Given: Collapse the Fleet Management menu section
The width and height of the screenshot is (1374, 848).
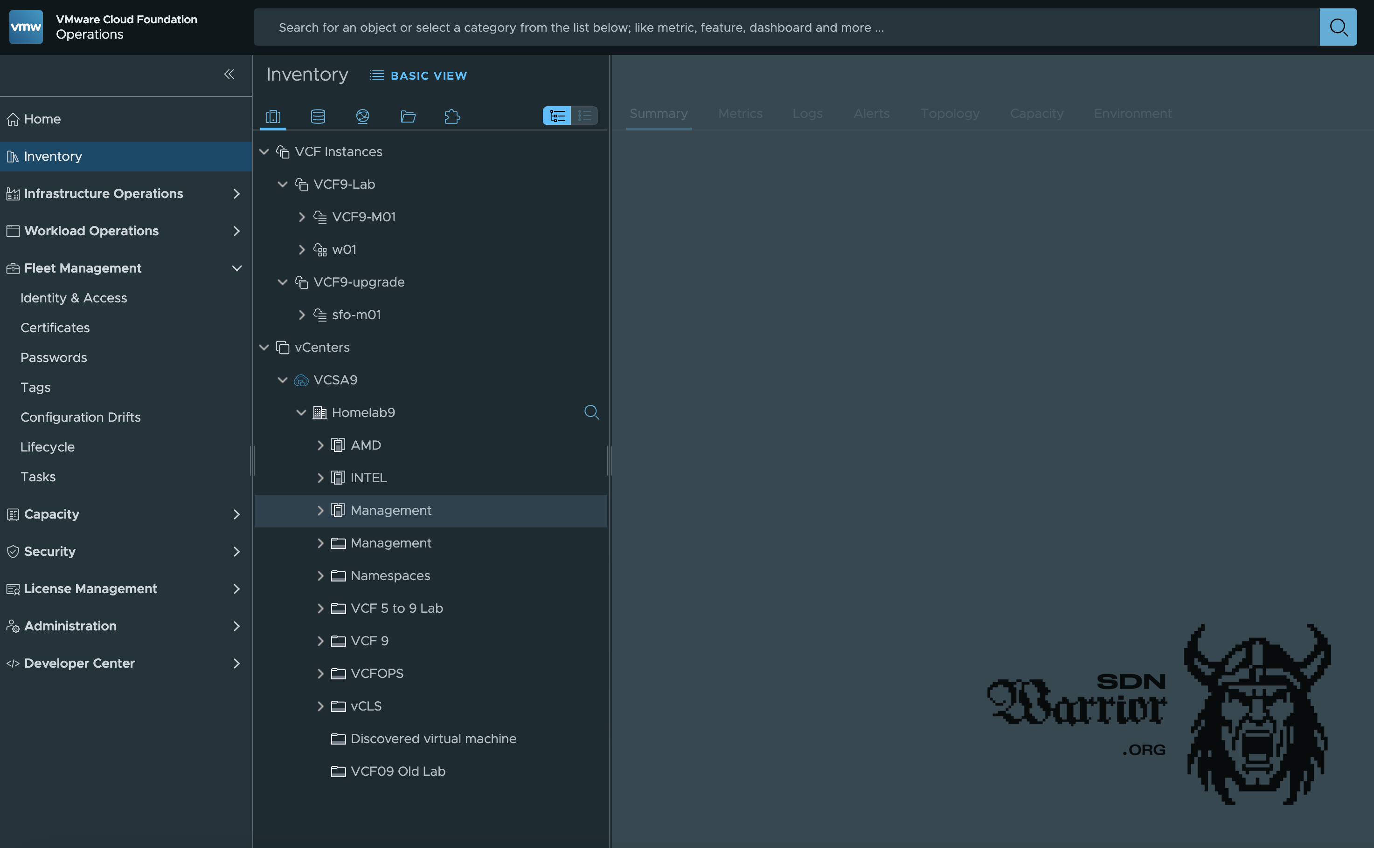Looking at the screenshot, I should pyautogui.click(x=236, y=268).
